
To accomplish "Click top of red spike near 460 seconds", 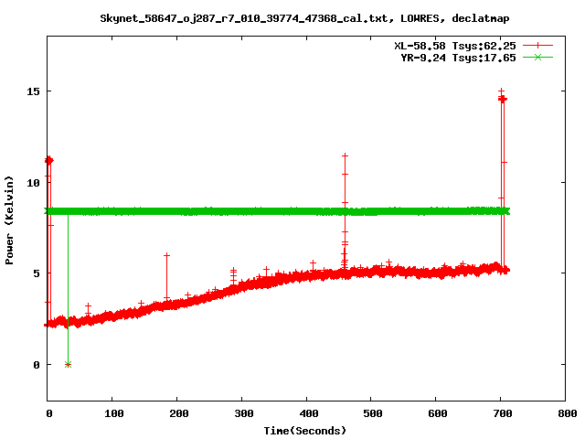I will point(345,155).
